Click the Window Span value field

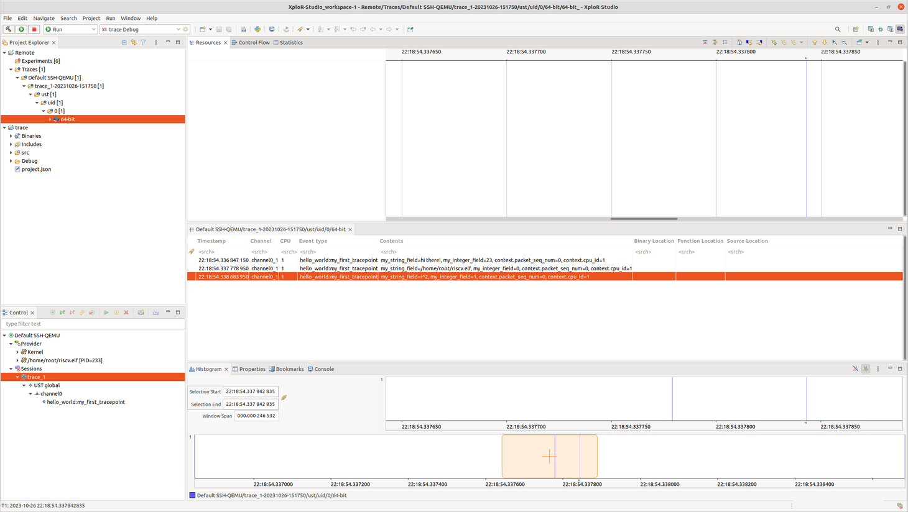tap(256, 416)
